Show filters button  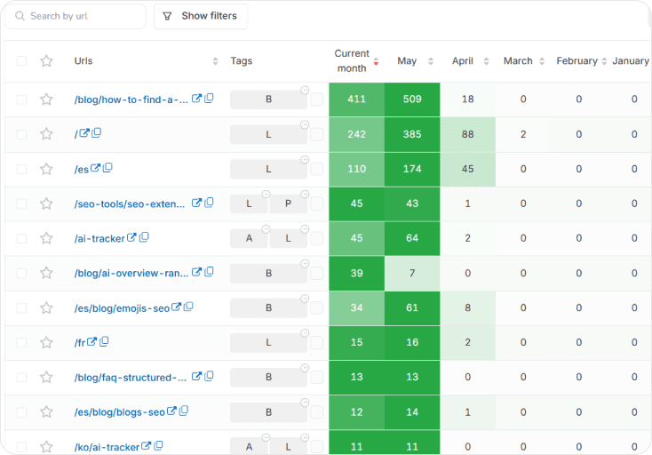201,16
